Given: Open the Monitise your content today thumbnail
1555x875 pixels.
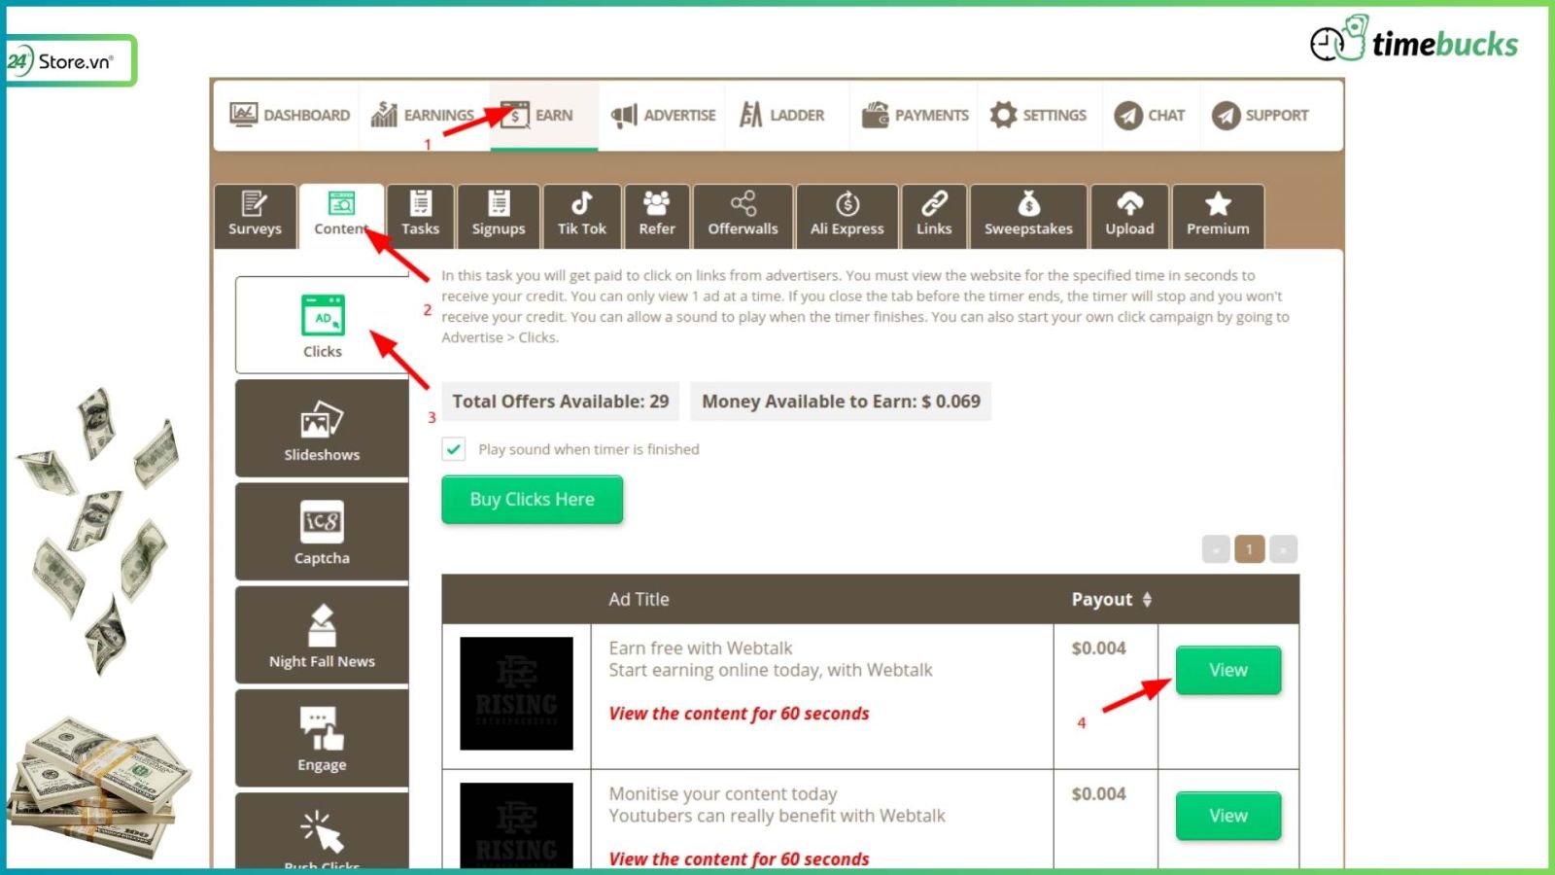Looking at the screenshot, I should [516, 825].
